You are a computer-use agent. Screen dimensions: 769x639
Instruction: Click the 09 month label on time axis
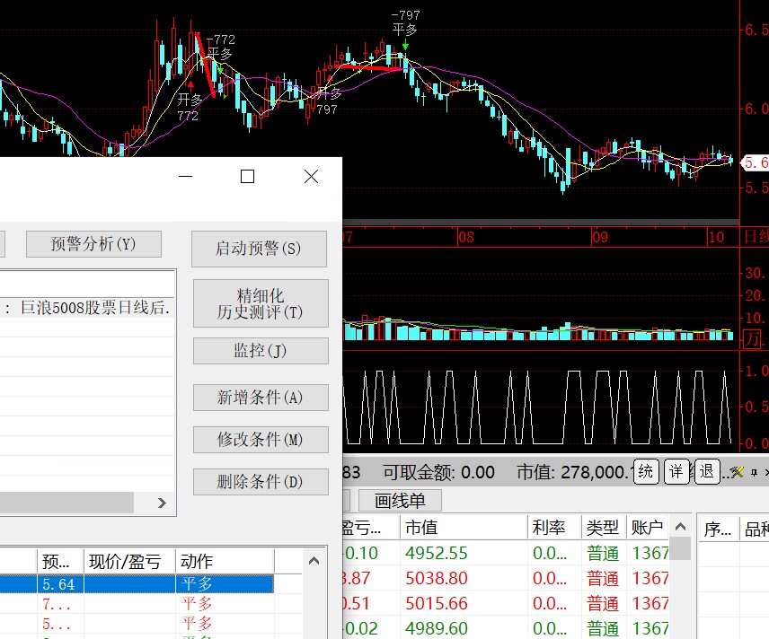(x=600, y=238)
